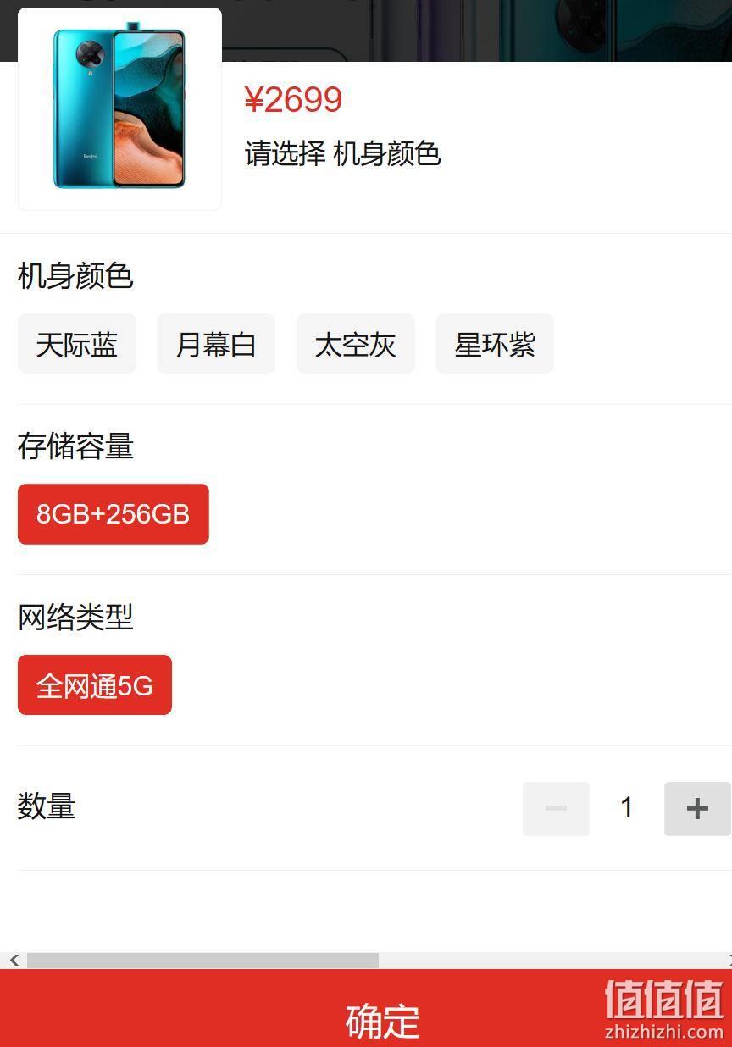732x1047 pixels.
Task: Click the horizontal scrollbar thumb
Action: [x=202, y=961]
